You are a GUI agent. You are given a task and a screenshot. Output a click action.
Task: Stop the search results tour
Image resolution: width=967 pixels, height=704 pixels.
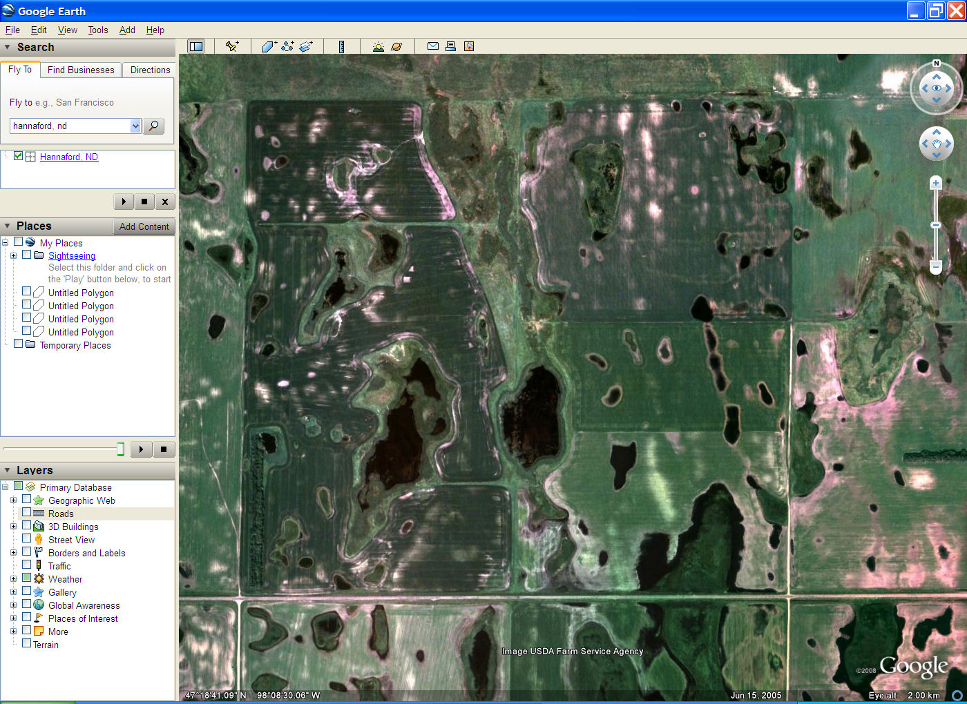pos(144,202)
